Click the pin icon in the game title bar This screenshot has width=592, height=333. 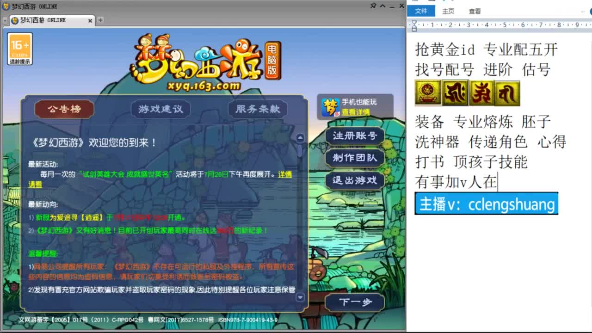click(374, 6)
